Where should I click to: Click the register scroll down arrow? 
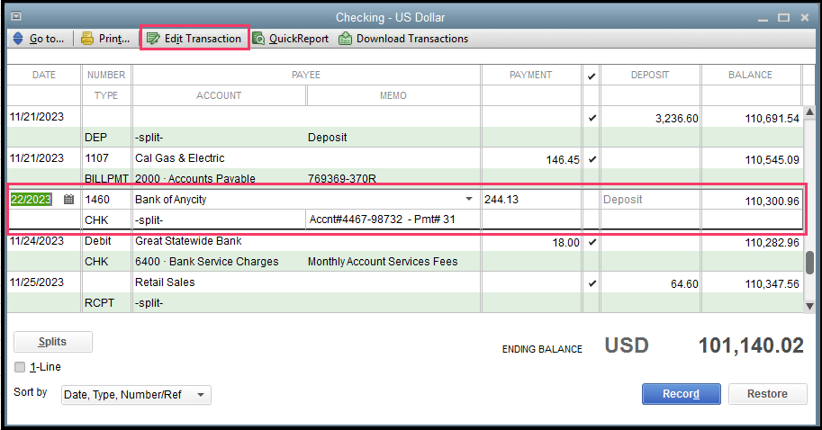click(809, 306)
